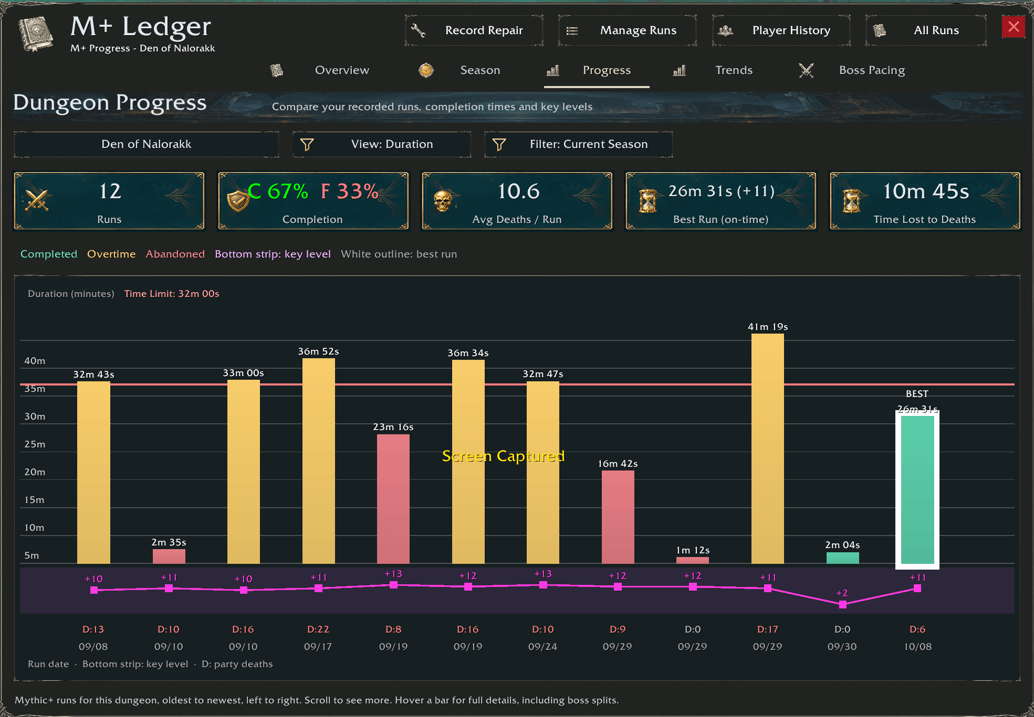Switch to the Season tab
The width and height of the screenshot is (1034, 717).
point(480,70)
